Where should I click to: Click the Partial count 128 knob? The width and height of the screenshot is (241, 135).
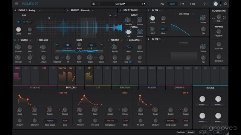click(x=128, y=32)
